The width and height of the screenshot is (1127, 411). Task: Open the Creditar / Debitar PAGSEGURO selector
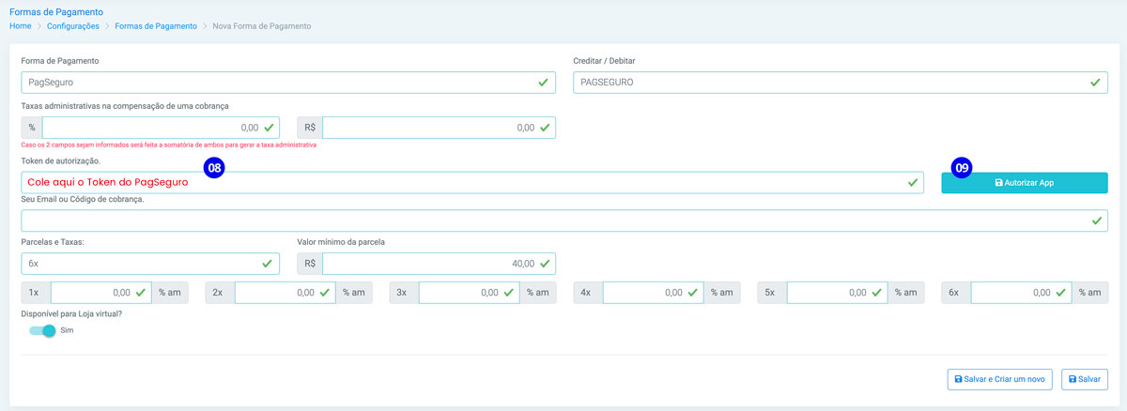click(x=841, y=83)
